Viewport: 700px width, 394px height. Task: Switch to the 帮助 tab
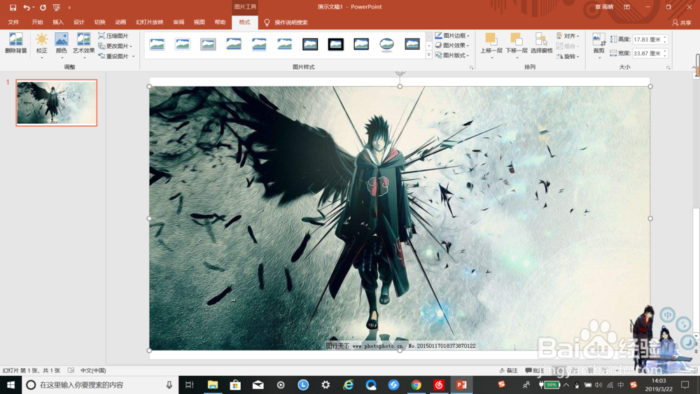[x=220, y=22]
